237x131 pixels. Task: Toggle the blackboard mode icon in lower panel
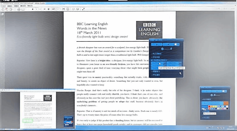(x=203, y=109)
